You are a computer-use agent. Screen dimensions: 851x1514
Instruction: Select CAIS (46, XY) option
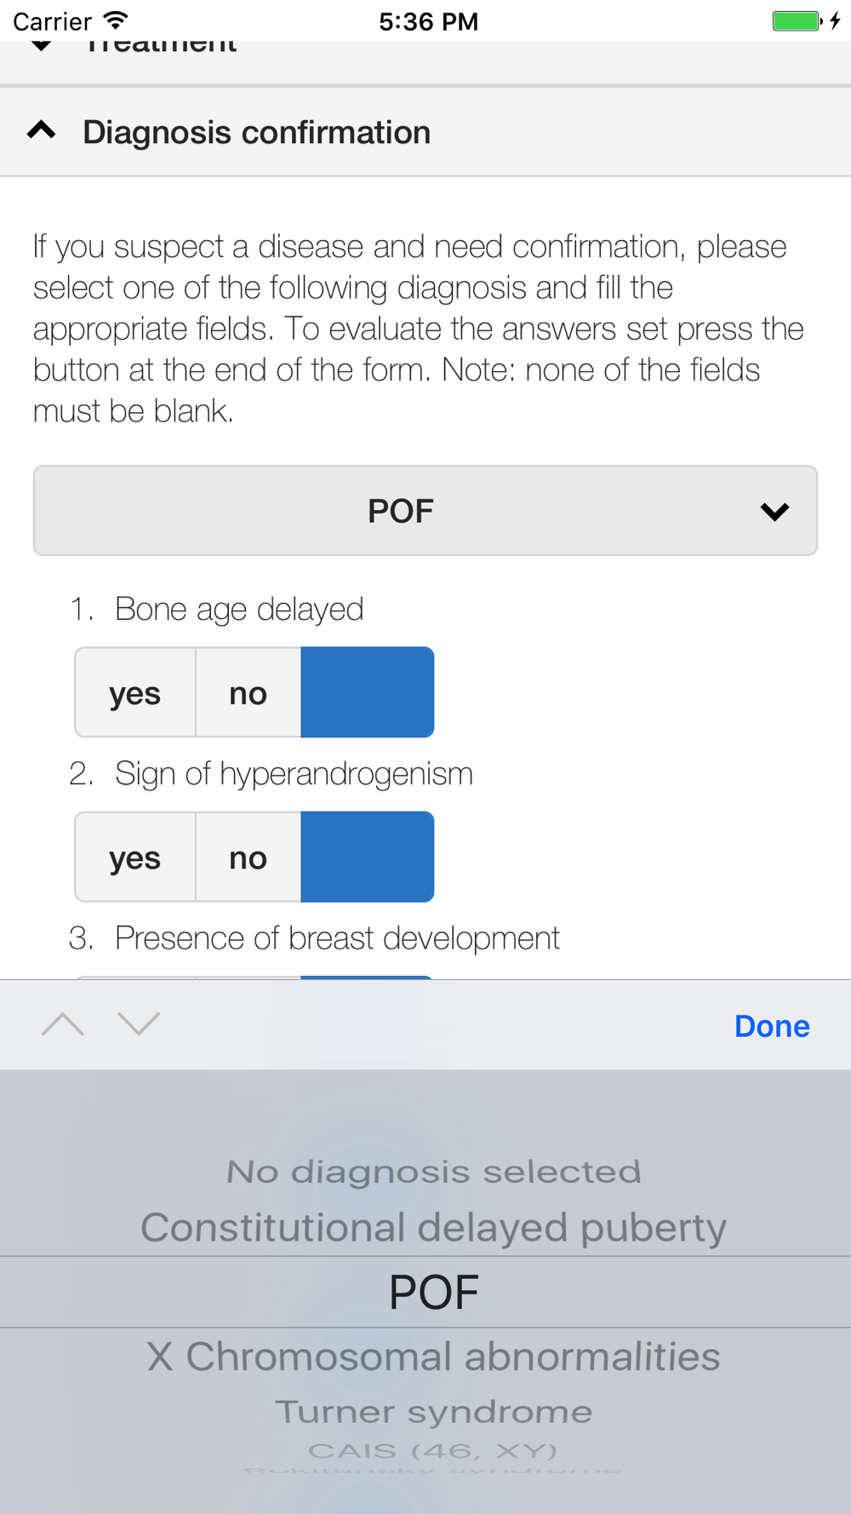(433, 1450)
